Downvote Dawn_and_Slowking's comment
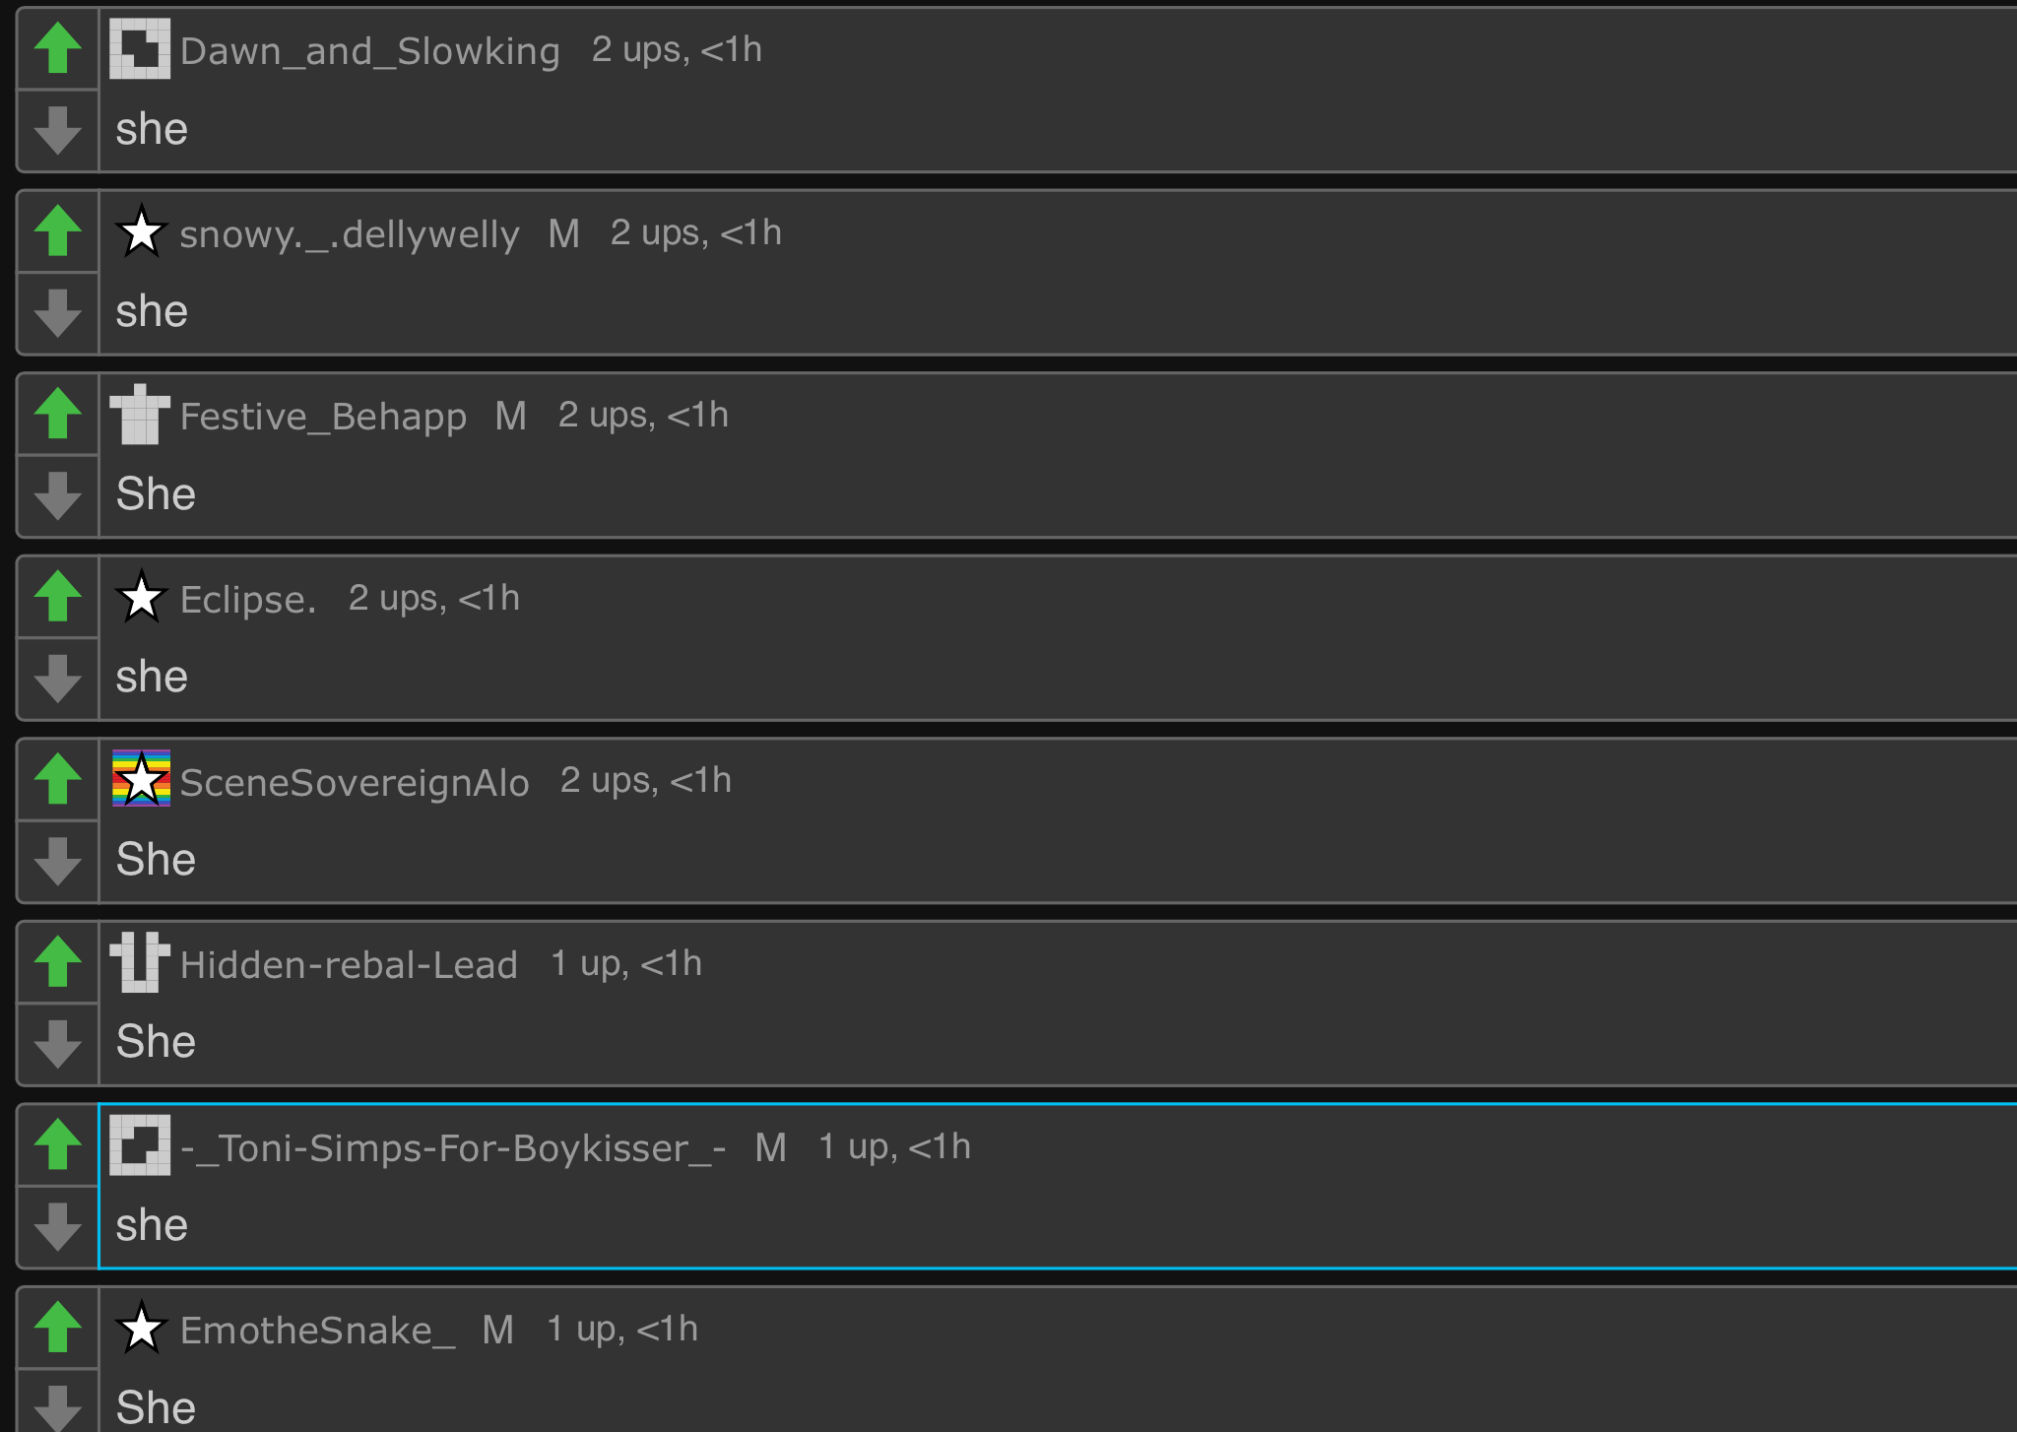2017x1432 pixels. pyautogui.click(x=57, y=130)
